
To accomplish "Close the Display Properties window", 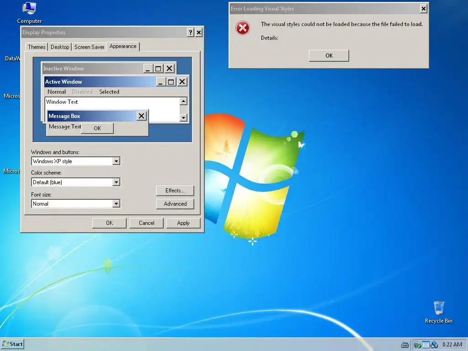I will click(199, 32).
